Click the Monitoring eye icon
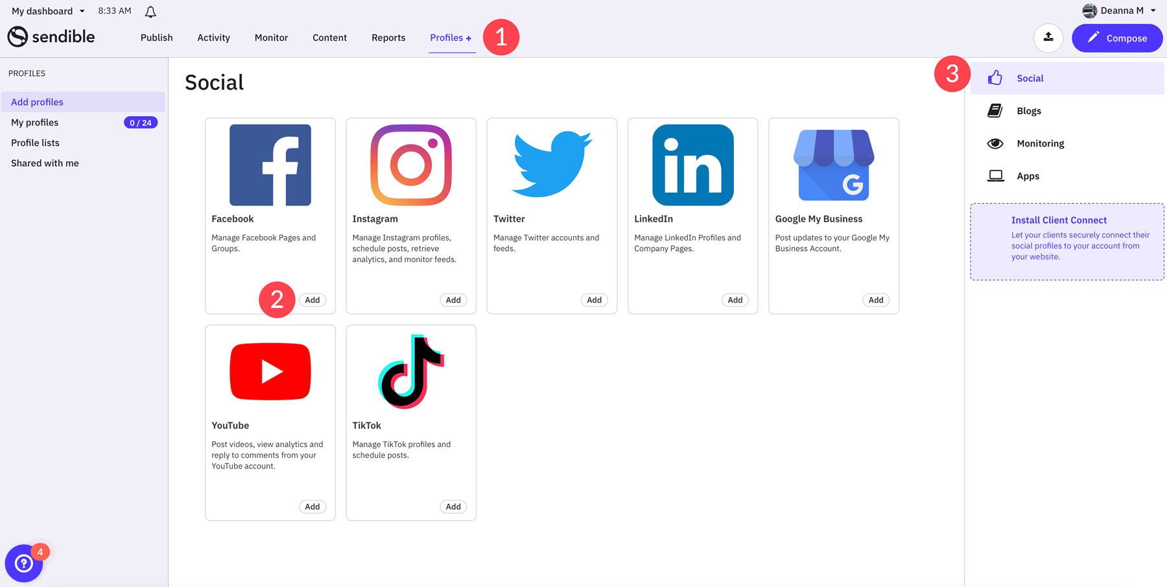This screenshot has width=1167, height=587. [995, 143]
